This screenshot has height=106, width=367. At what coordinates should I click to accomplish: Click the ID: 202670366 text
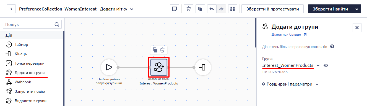pyautogui.click(x=275, y=72)
